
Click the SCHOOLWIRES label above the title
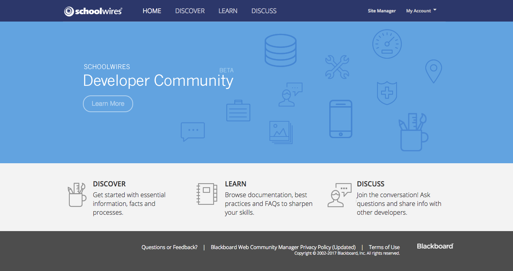tap(107, 67)
